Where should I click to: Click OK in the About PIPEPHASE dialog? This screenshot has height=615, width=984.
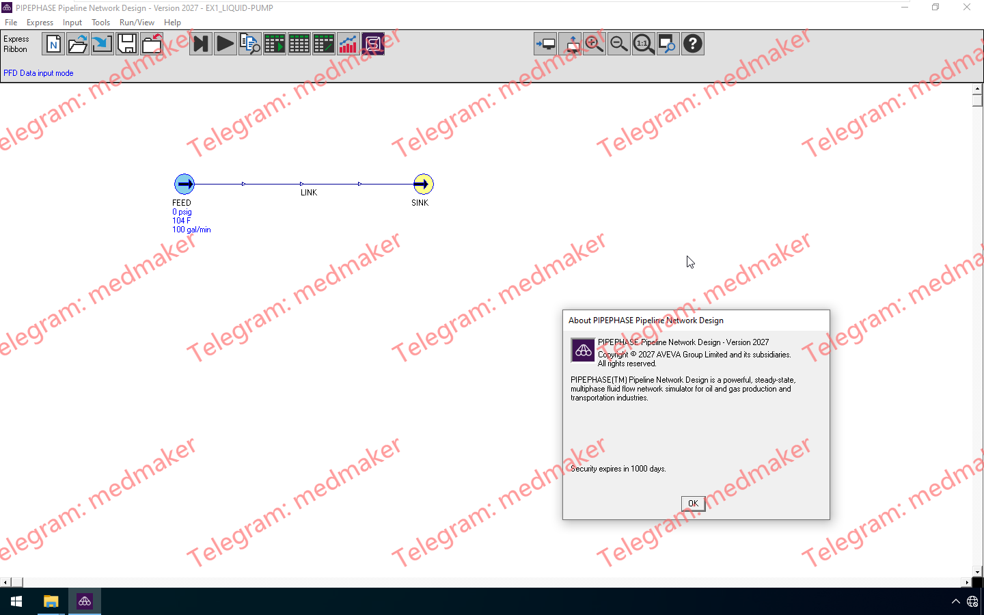[x=693, y=504]
